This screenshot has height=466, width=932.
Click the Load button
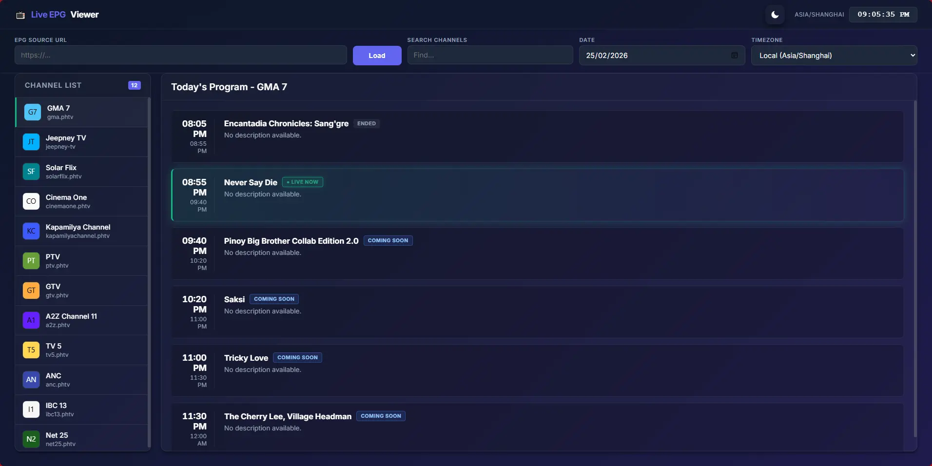coord(377,56)
